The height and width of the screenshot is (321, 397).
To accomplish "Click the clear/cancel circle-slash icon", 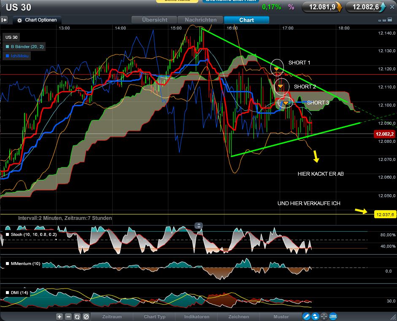I will (86, 316).
